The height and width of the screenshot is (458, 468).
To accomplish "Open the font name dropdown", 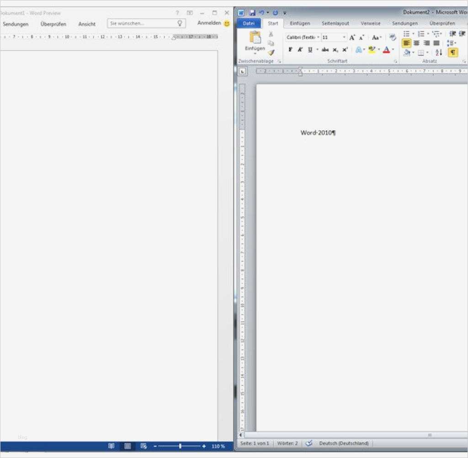I will click(319, 37).
